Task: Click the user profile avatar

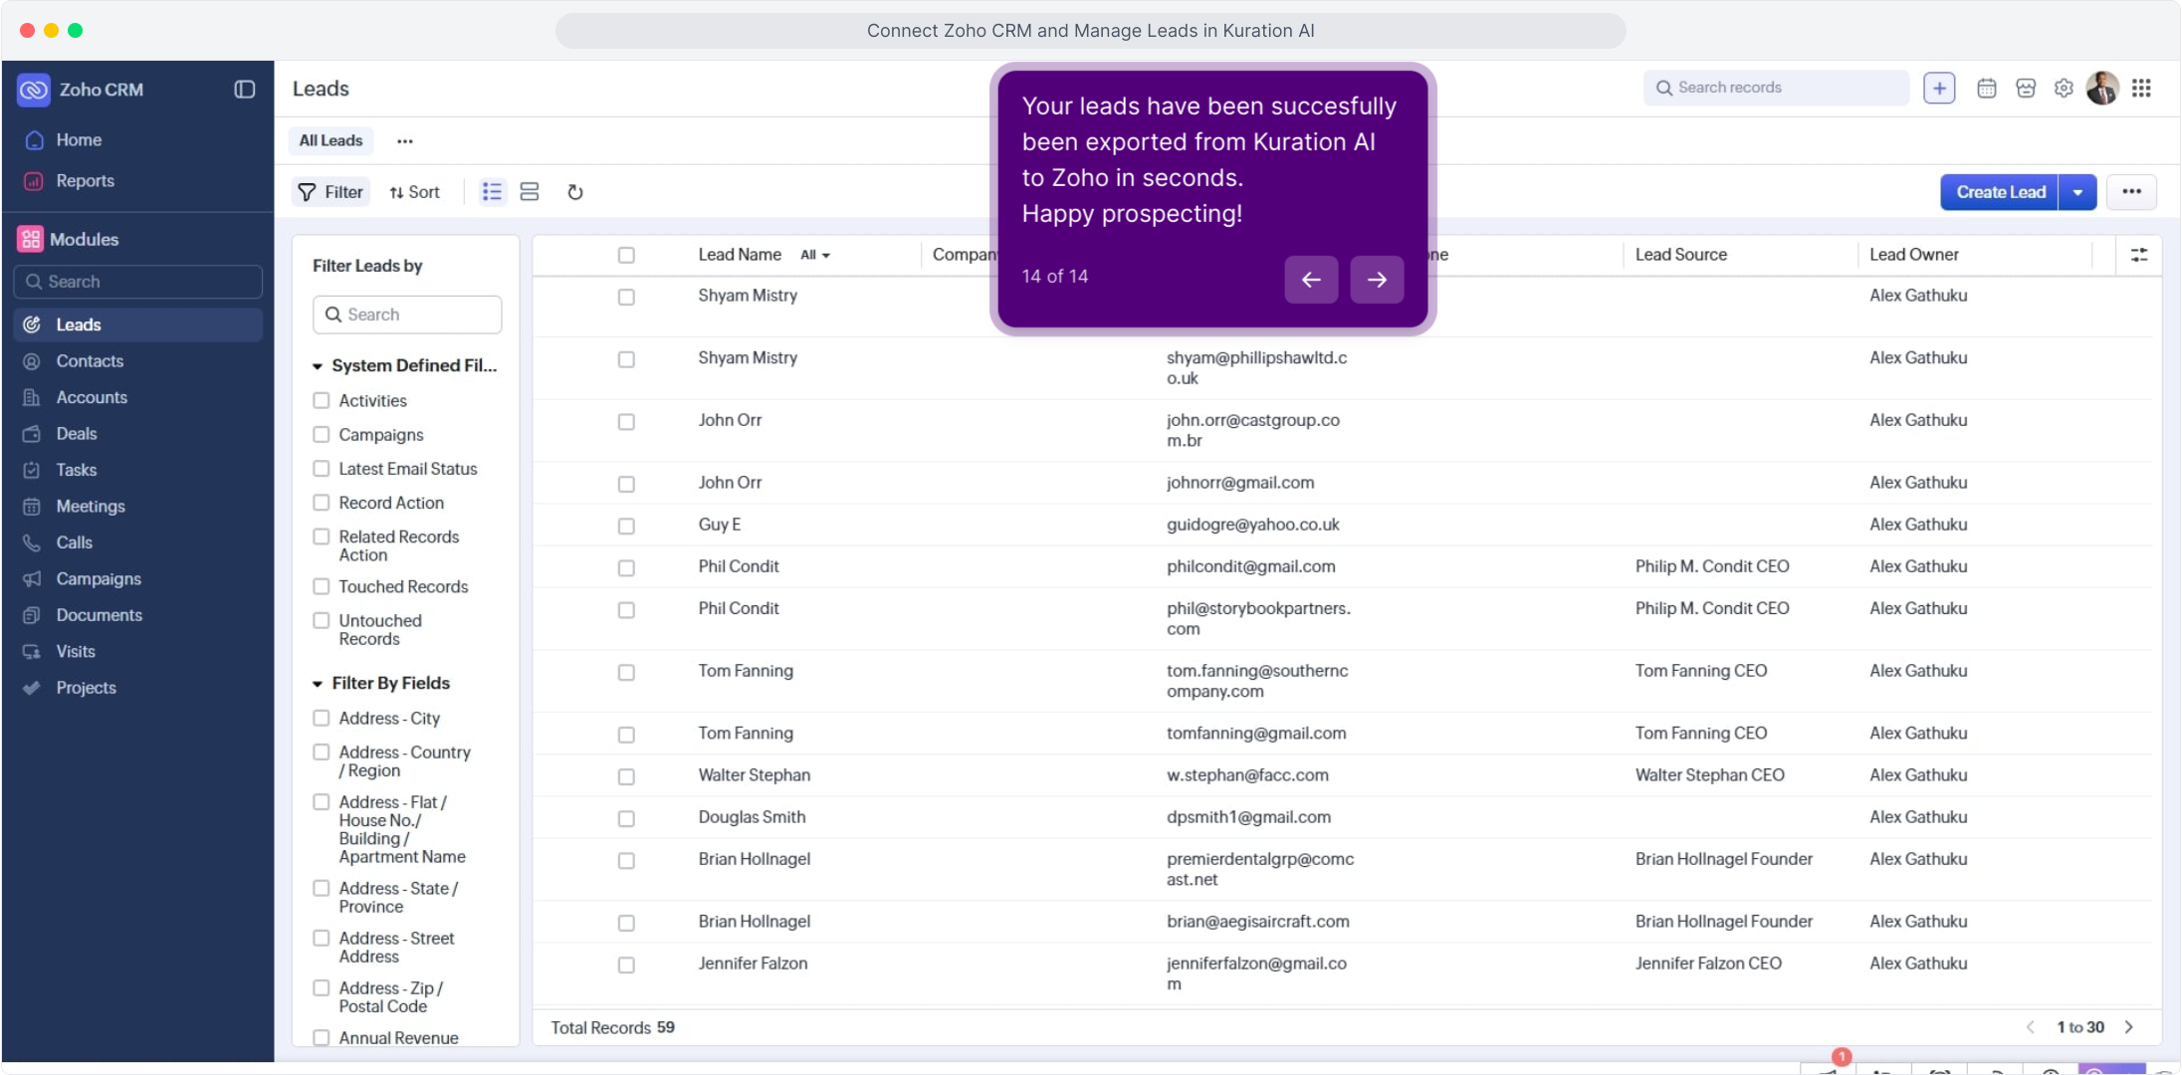Action: pos(2102,88)
